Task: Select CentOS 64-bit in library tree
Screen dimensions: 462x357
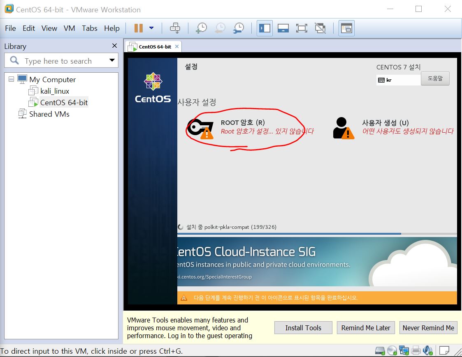Action: tap(64, 102)
